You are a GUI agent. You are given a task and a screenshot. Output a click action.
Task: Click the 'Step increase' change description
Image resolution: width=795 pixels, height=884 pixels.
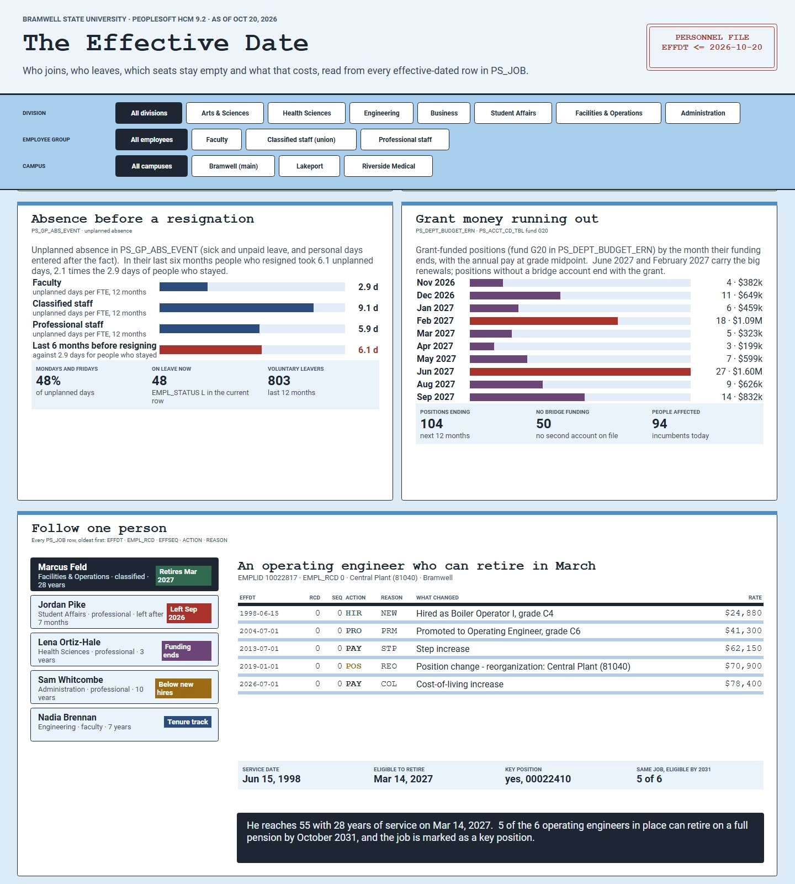click(443, 649)
